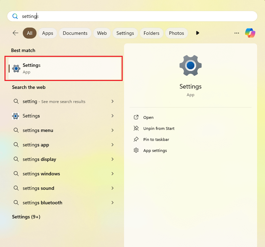Screen dimensions: 265x247
Task: Click the search text field containing "settings"
Action: point(132,16)
